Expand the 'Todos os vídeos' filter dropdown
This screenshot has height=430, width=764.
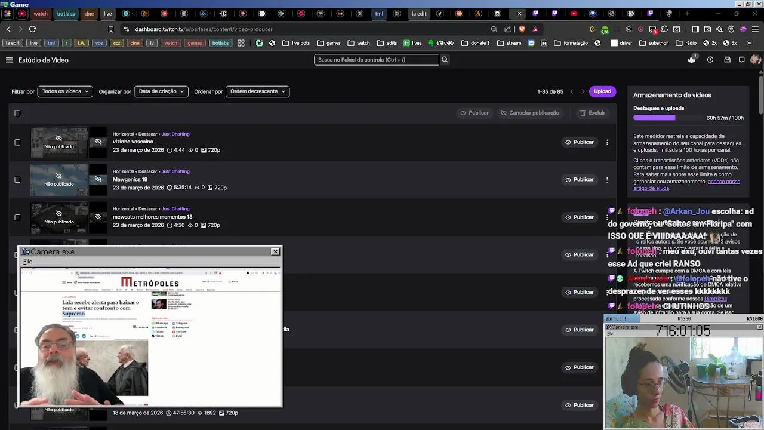click(65, 91)
